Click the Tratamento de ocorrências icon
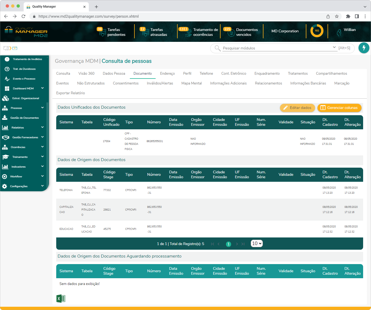Screen dimensions: 371x310 (x=188, y=32)
